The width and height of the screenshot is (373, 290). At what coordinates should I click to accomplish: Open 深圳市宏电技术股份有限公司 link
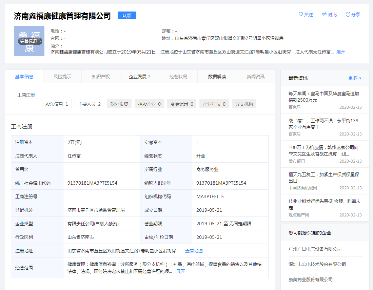(x=317, y=264)
